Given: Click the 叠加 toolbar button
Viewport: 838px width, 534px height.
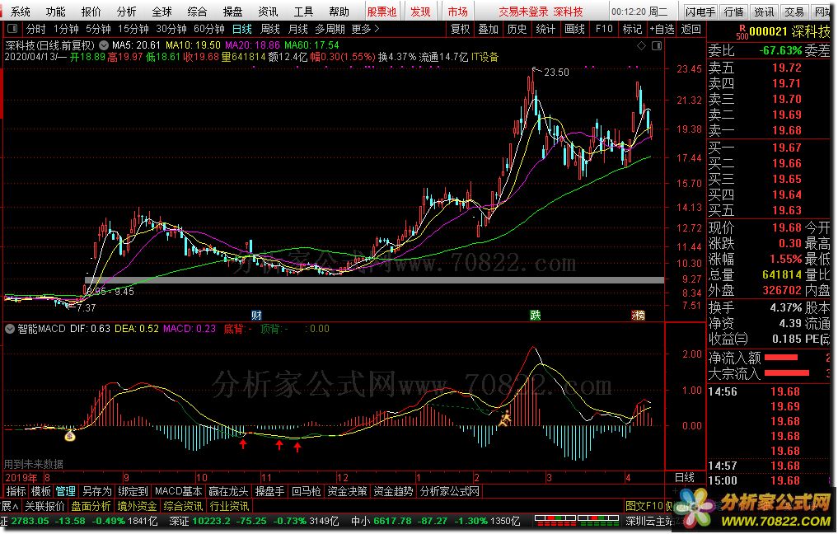Looking at the screenshot, I should point(488,29).
